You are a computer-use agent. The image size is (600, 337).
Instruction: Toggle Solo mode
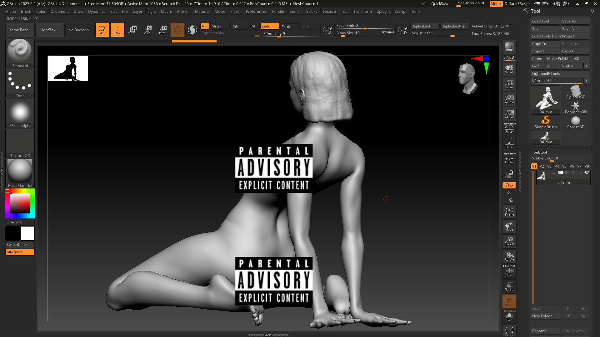[509, 316]
